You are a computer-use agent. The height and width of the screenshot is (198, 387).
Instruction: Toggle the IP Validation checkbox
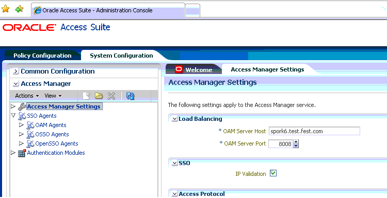point(273,173)
